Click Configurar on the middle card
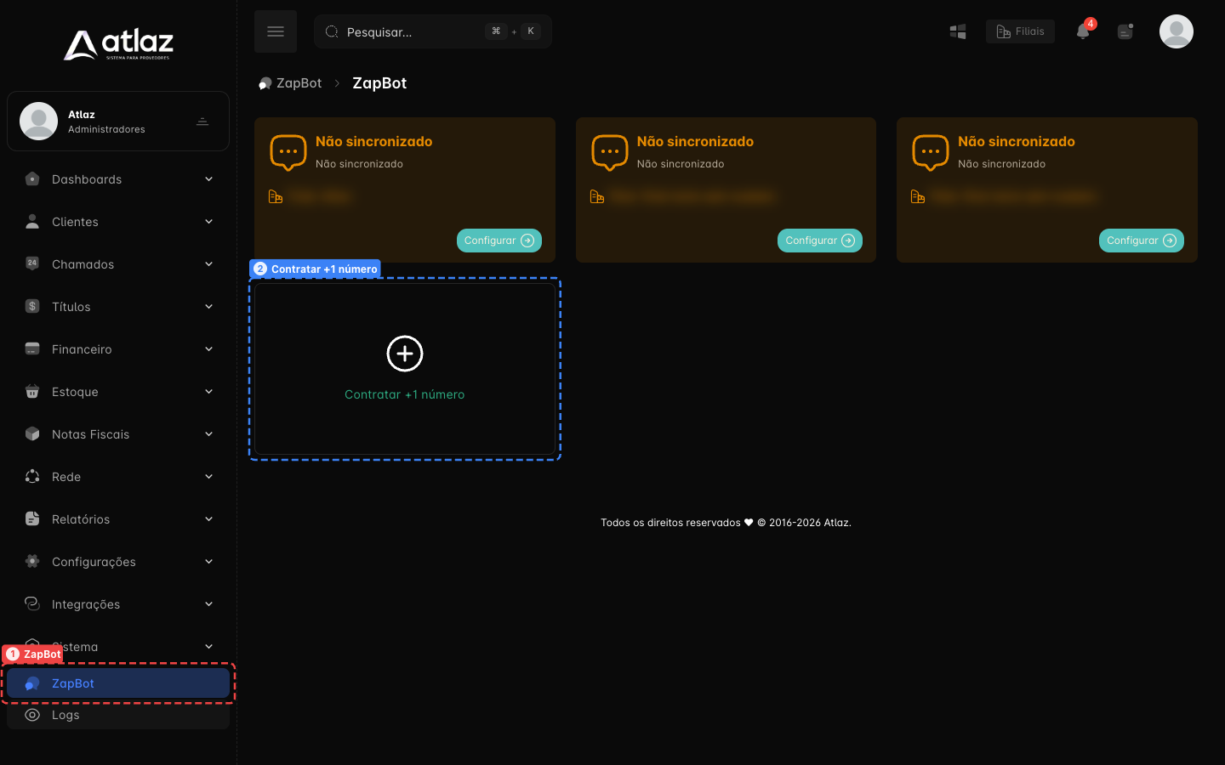Image resolution: width=1225 pixels, height=765 pixels. [820, 241]
